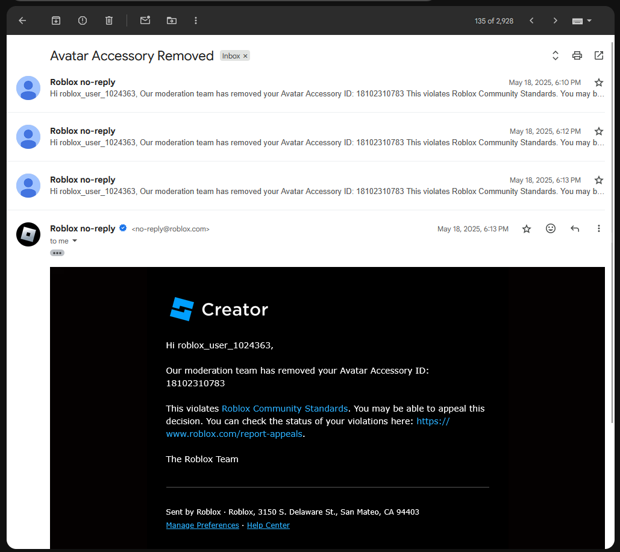620x552 pixels.
Task: Archive this conversation
Action: click(56, 20)
